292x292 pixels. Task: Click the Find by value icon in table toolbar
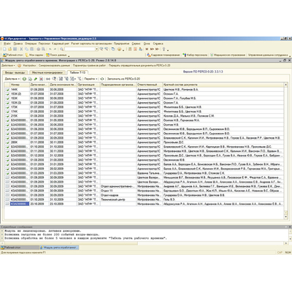point(54,79)
